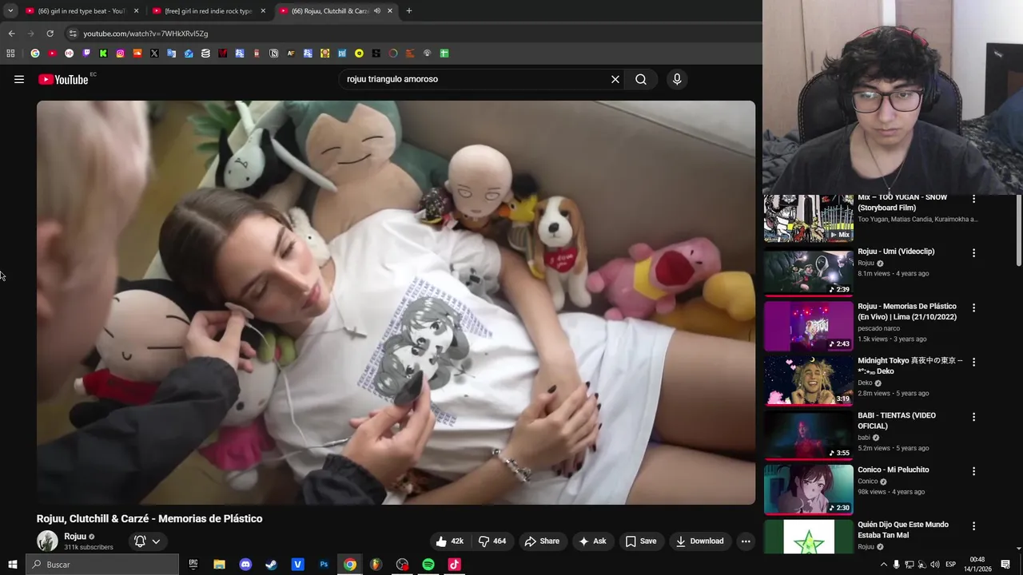Open Discord from the taskbar
The width and height of the screenshot is (1023, 575).
point(245,565)
